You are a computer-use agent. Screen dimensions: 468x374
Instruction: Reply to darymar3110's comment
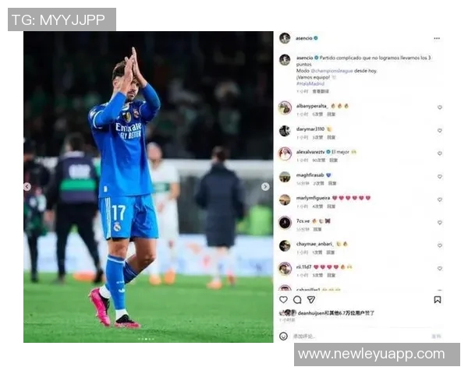[x=331, y=137]
